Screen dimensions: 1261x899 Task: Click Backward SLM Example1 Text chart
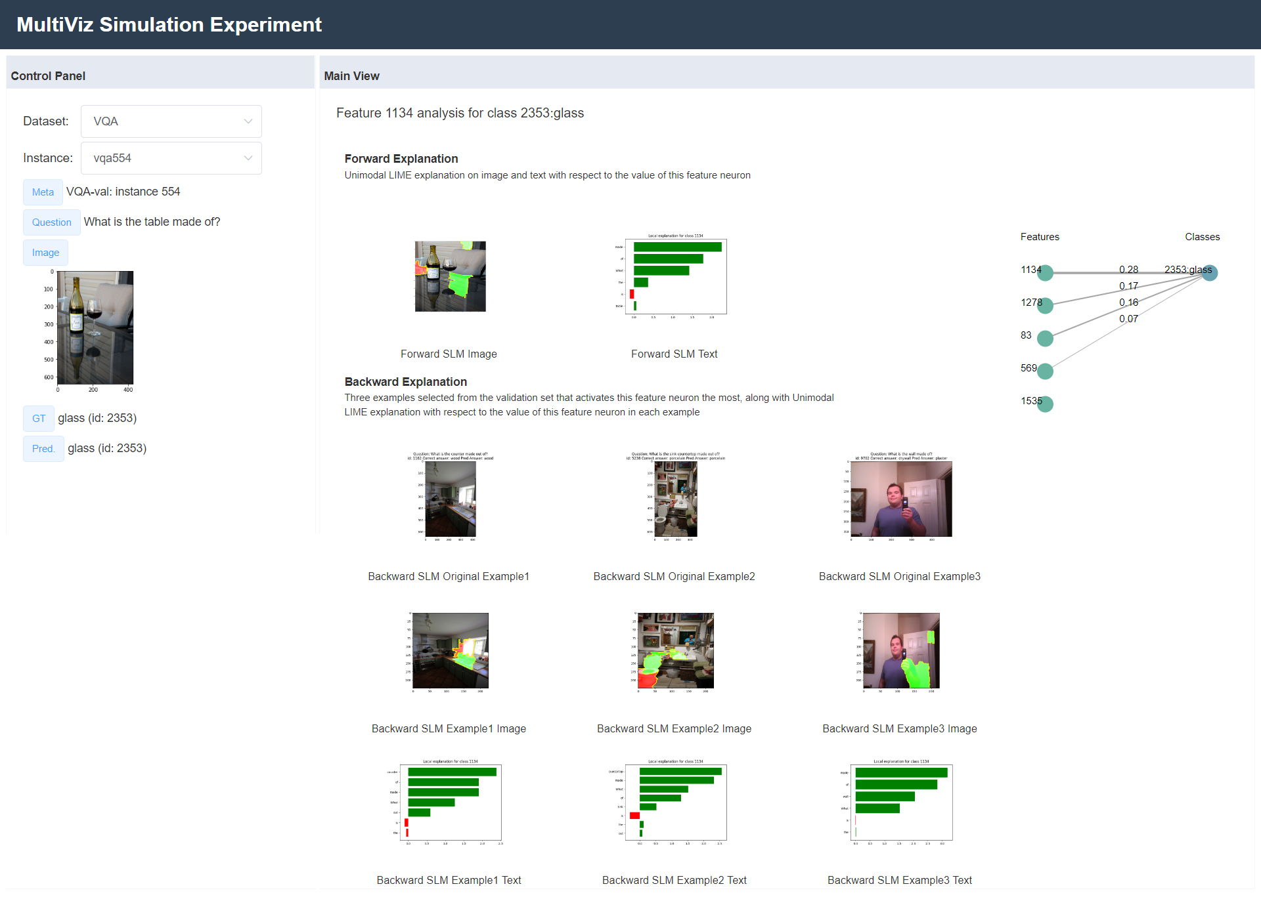pos(449,802)
